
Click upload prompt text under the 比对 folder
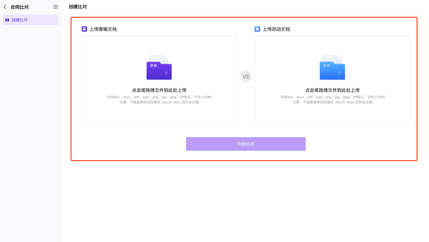[x=332, y=90]
